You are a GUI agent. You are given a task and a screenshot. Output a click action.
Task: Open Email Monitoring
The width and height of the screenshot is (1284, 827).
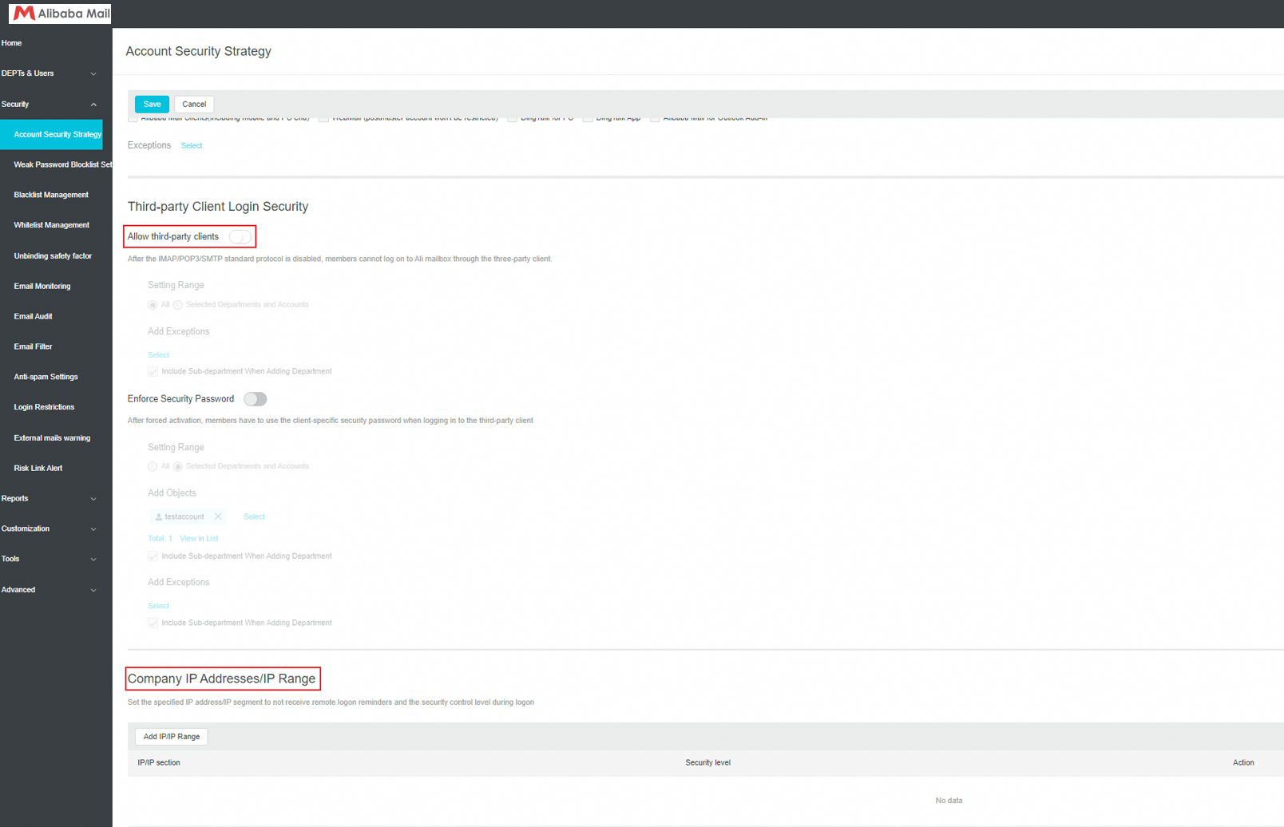pos(42,287)
